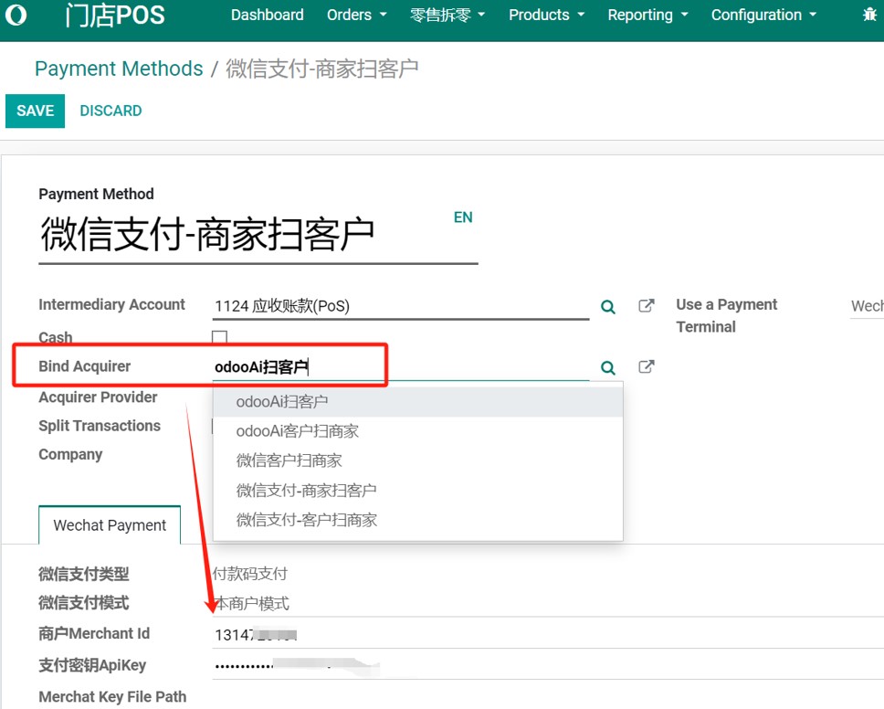Click the Merchat Key File Path label

coord(112,697)
